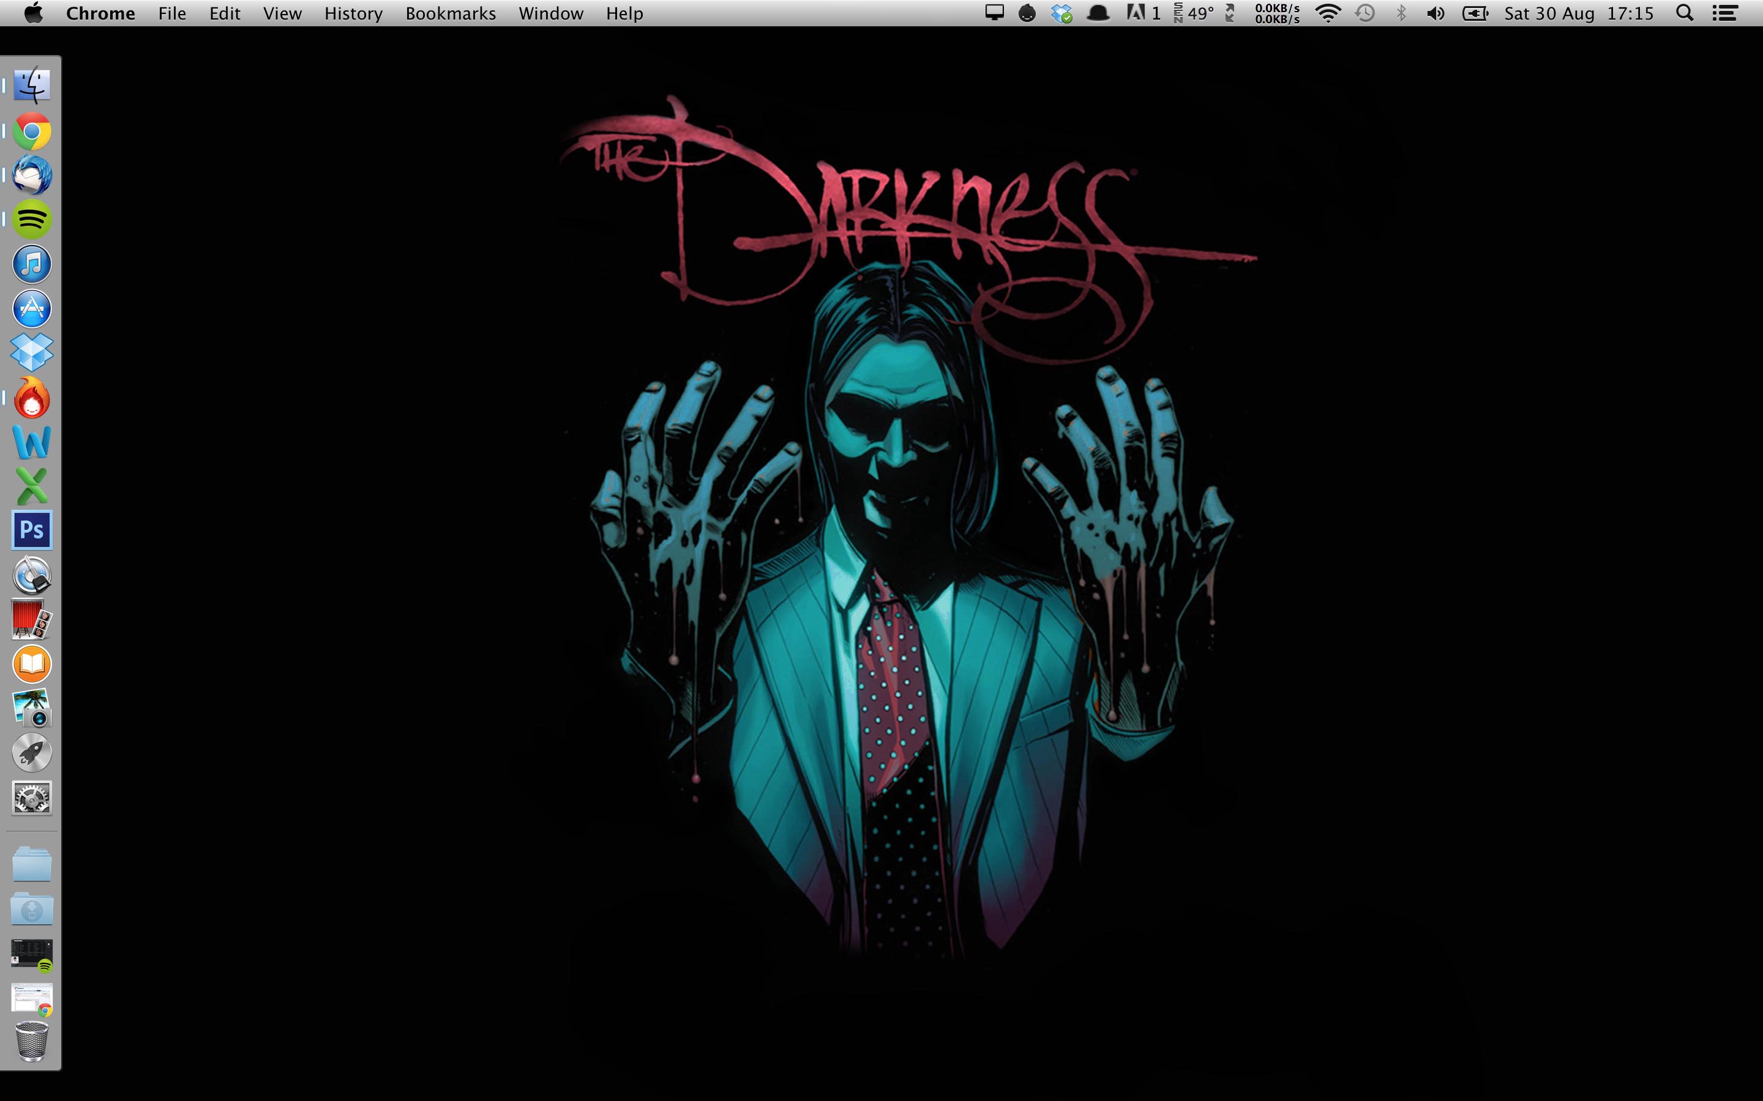Launch iTunes from the dock
1763x1101 pixels.
pos(32,264)
